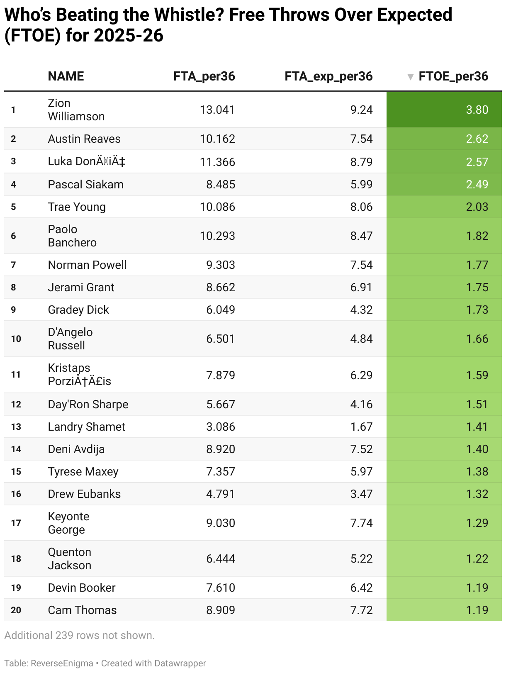Select the Zion Williamson row name
Screen dimensions: 506x673
click(x=76, y=110)
